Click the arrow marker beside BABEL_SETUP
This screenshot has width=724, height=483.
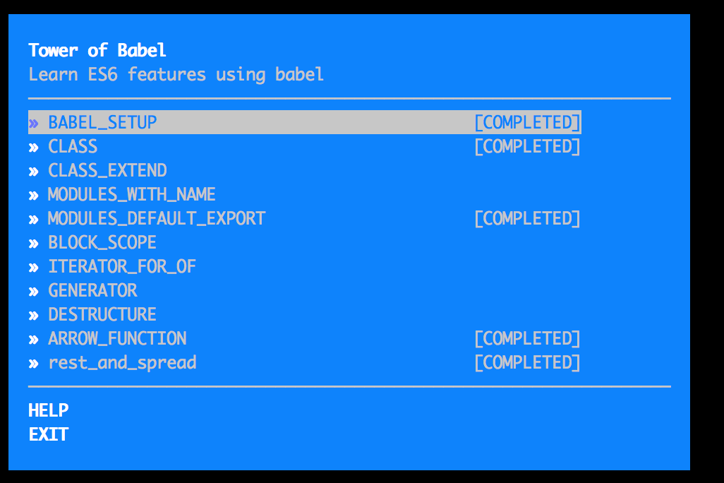[33, 123]
